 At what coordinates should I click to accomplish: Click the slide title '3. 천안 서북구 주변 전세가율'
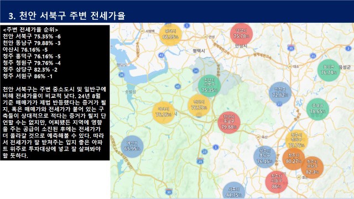pyautogui.click(x=67, y=15)
